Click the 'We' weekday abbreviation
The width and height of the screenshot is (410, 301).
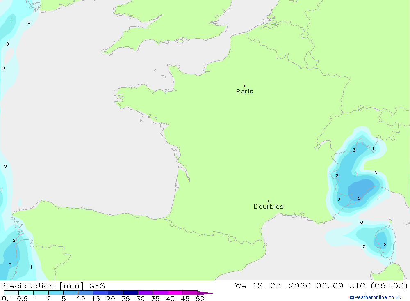(x=241, y=285)
